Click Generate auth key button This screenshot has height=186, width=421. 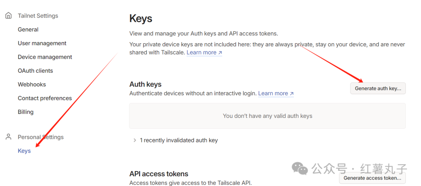[x=378, y=88]
